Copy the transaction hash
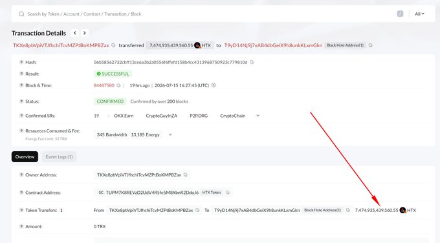The width and height of the screenshot is (440, 243). coord(252,62)
